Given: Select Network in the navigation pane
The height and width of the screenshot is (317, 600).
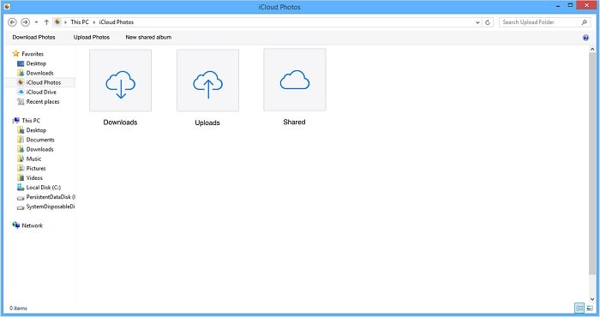Looking at the screenshot, I should point(33,225).
